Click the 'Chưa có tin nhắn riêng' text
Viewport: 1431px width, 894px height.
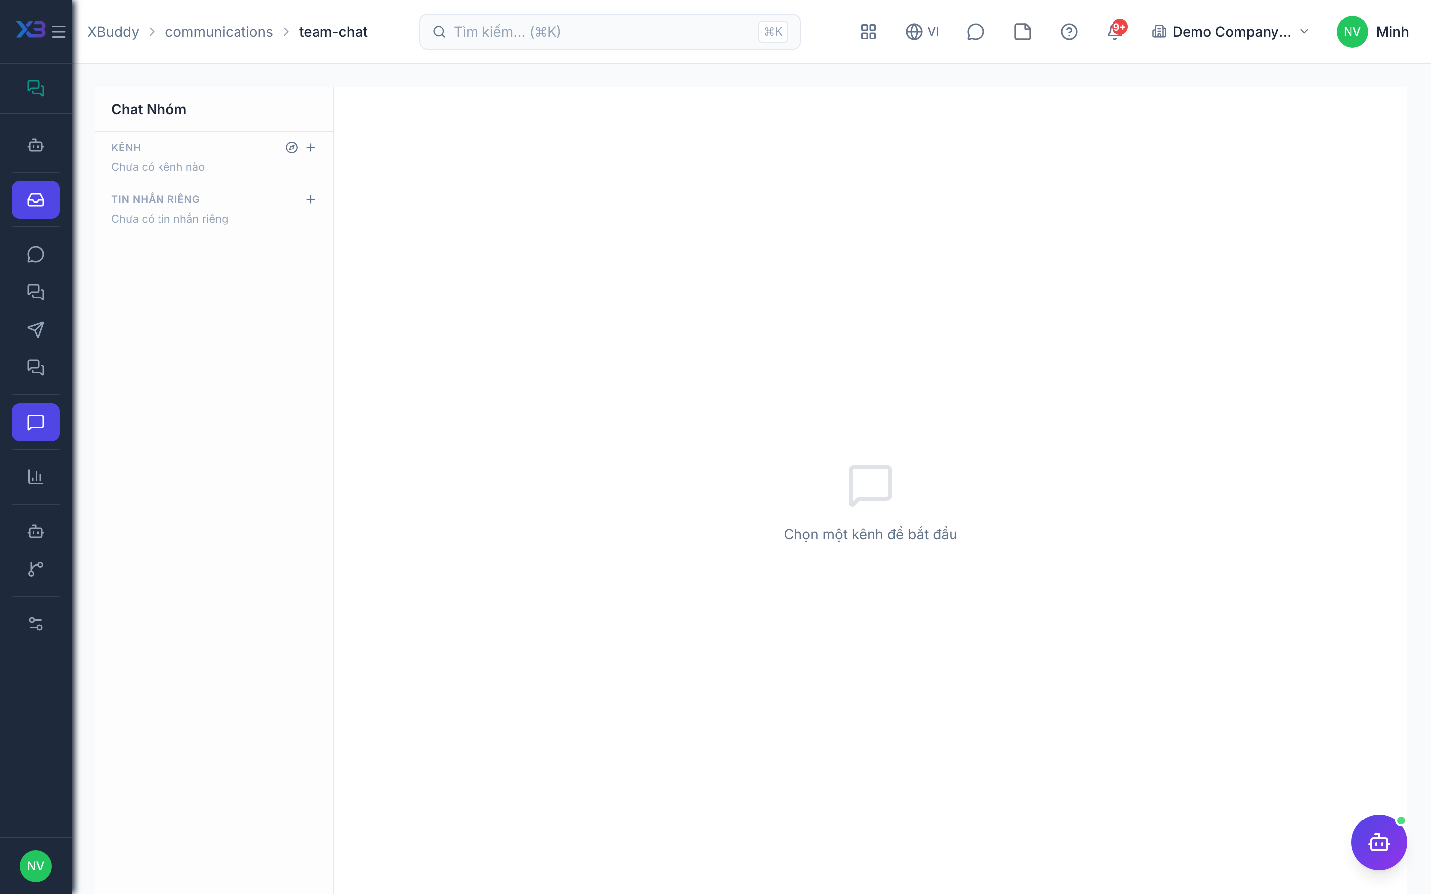[x=170, y=219]
